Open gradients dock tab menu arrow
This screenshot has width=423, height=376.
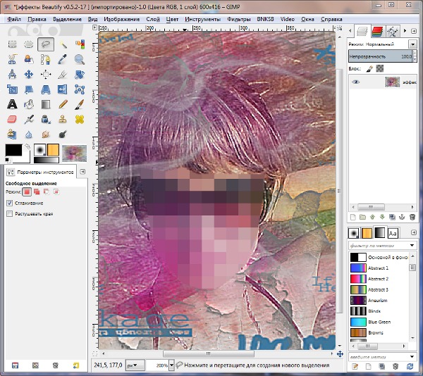pos(414,232)
